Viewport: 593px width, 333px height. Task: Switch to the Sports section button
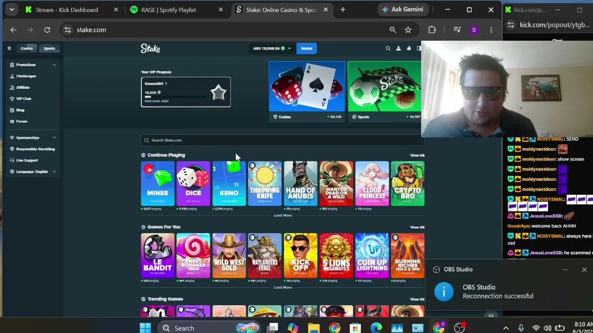[49, 48]
